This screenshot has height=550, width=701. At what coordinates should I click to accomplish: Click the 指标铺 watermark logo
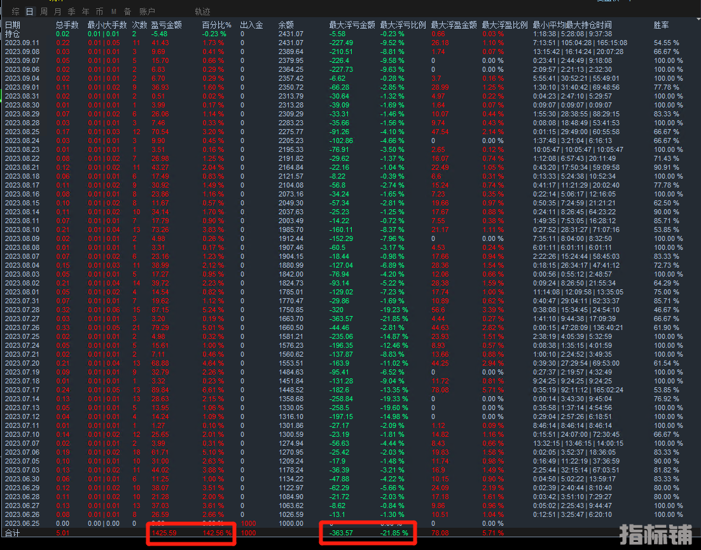coord(655,534)
